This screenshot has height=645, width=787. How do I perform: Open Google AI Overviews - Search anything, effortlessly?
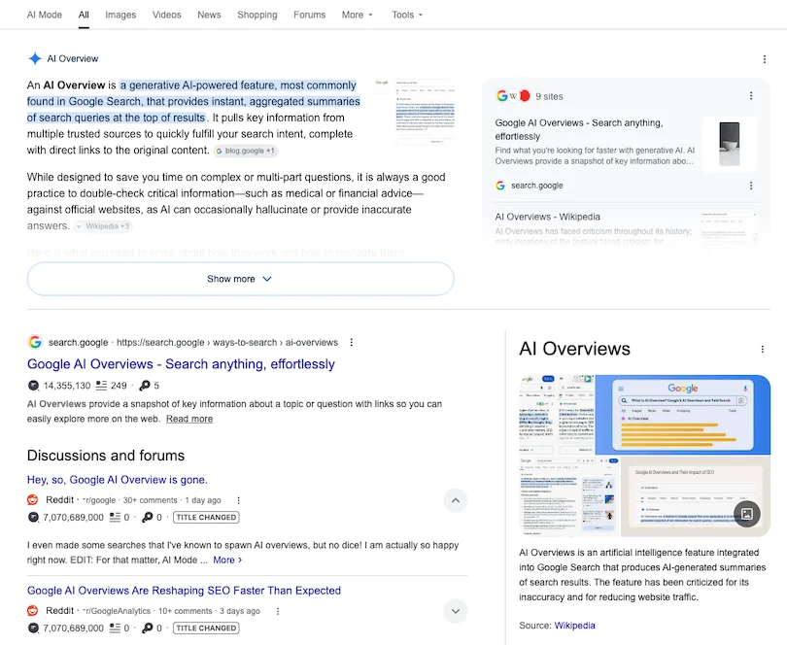(x=181, y=364)
